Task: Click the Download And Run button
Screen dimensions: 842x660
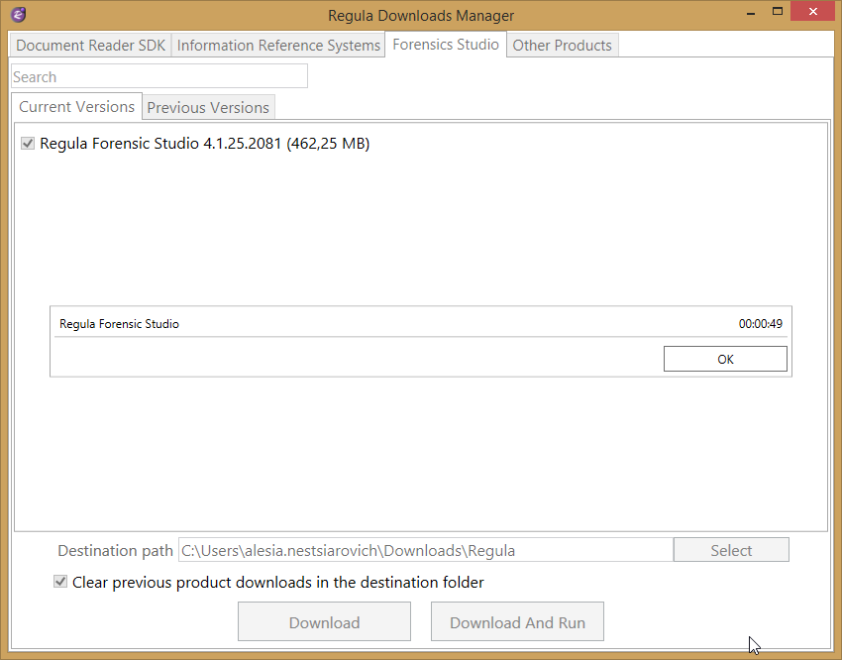Action: [517, 622]
